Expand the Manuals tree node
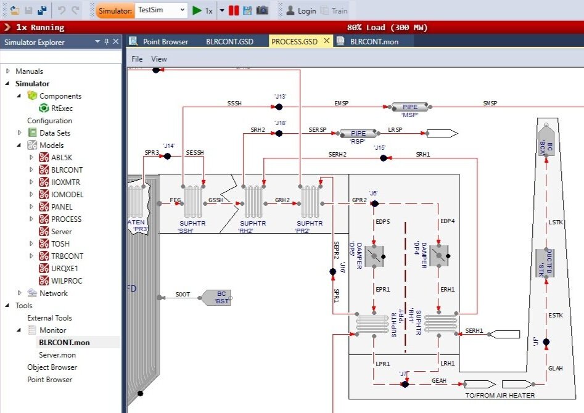 pyautogui.click(x=9, y=71)
